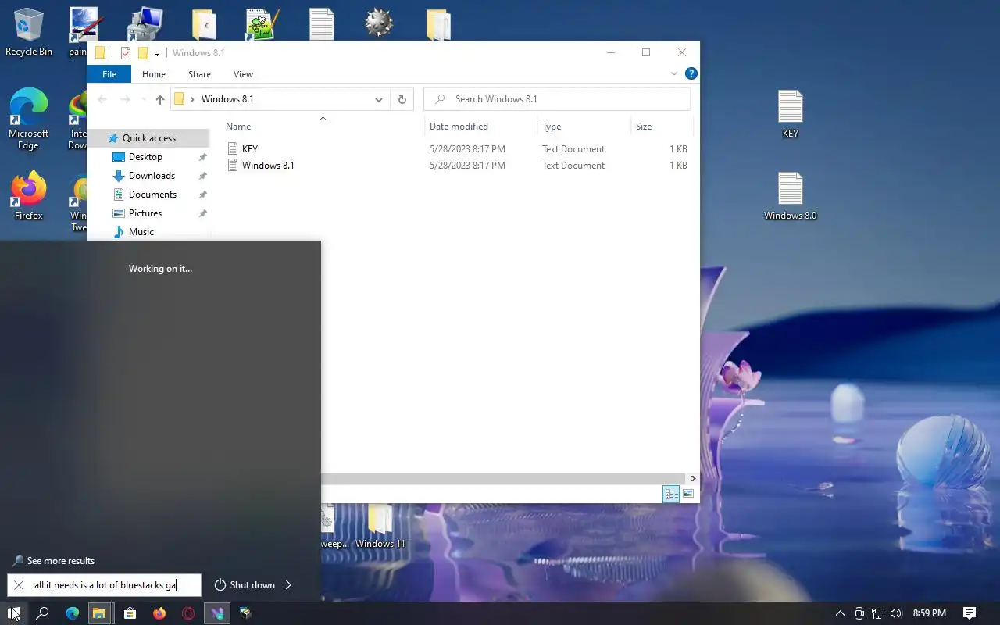
Task: Click Shut down in Start menu
Action: click(x=245, y=584)
